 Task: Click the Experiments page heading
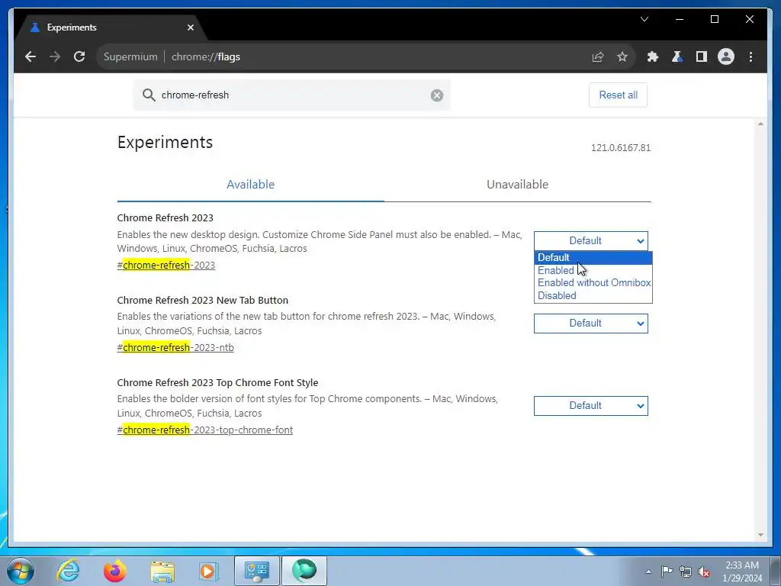165,143
